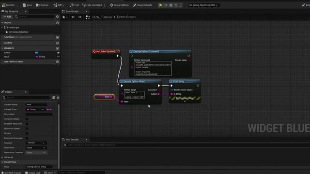The width and height of the screenshot is (310, 174).
Task: Click EUW_Tutorial breadcrumb link
Action: pyautogui.click(x=102, y=17)
